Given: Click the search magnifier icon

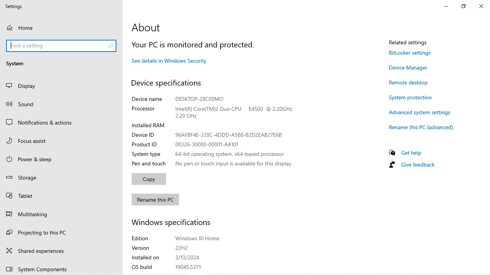Looking at the screenshot, I should tap(111, 45).
